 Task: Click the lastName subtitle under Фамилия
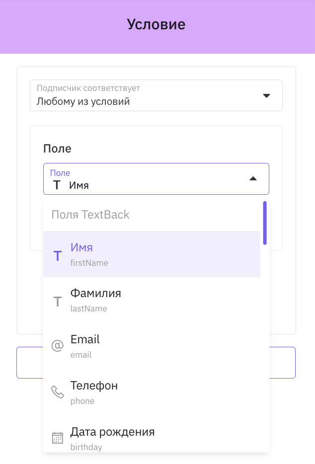coord(89,309)
